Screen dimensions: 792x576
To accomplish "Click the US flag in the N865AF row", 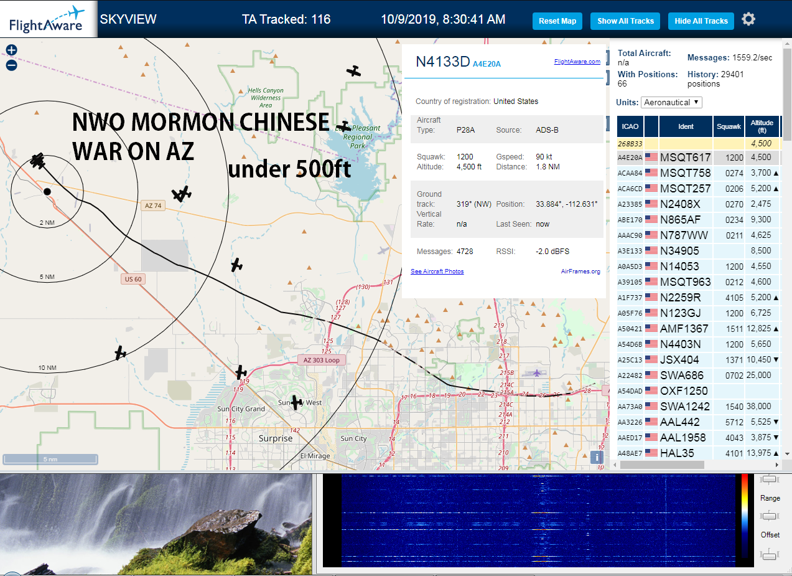I will click(651, 220).
